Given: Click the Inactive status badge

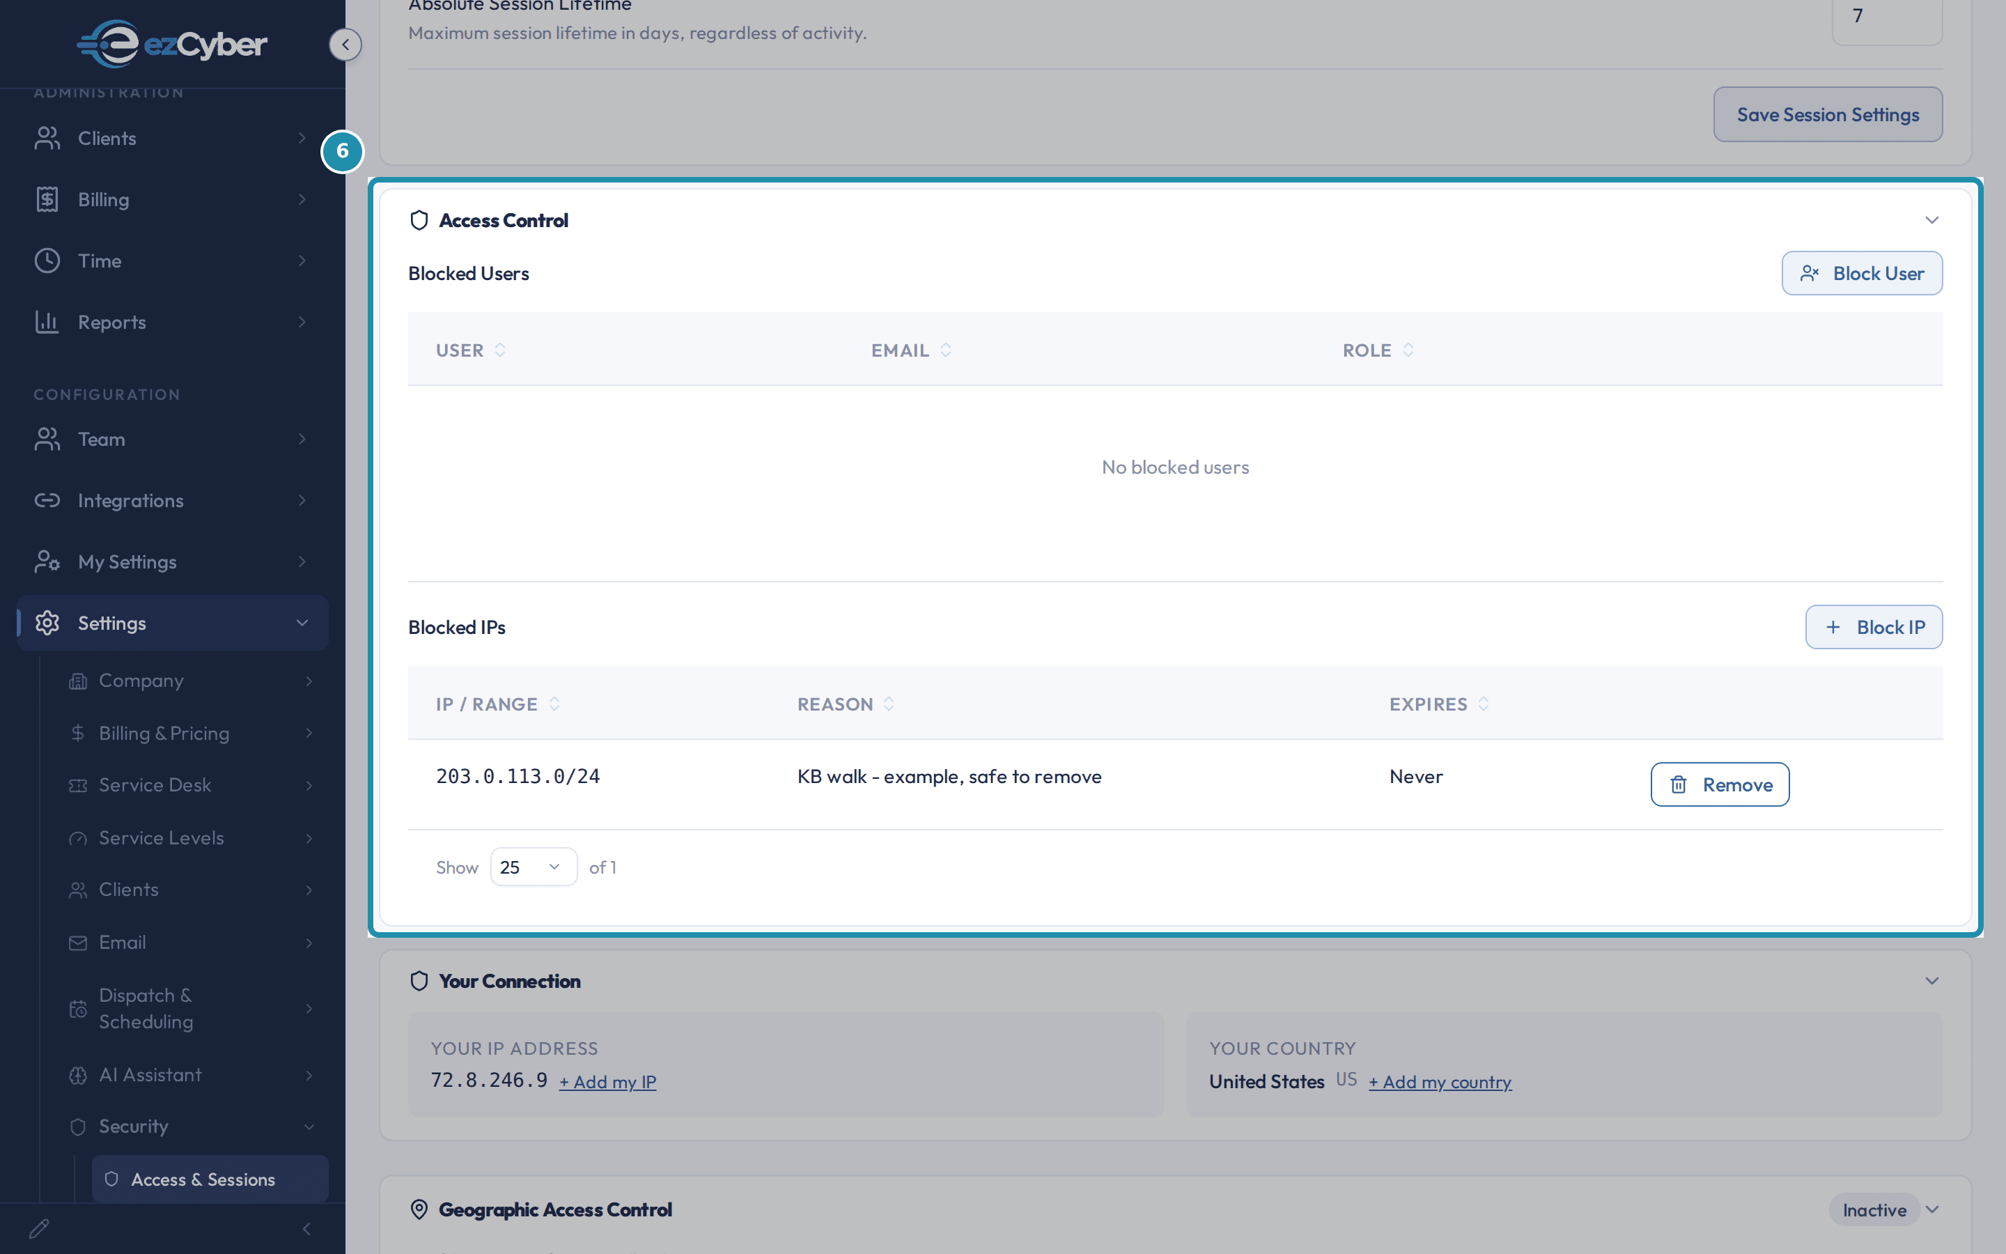Looking at the screenshot, I should 1874,1210.
